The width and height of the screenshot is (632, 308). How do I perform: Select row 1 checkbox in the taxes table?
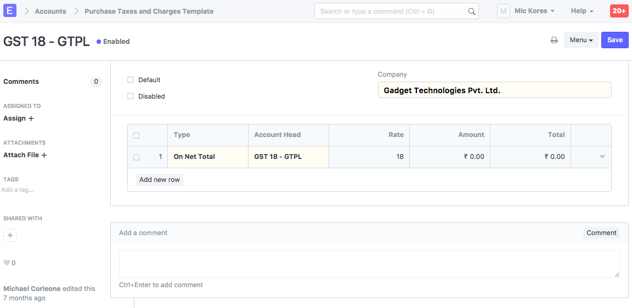137,157
